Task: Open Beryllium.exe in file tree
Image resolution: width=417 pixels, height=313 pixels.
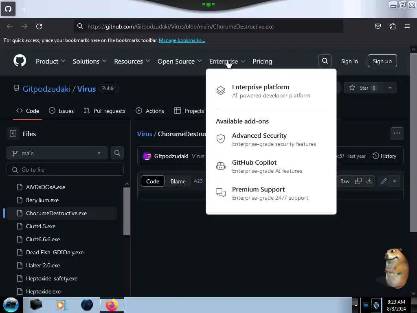Action: [42, 200]
